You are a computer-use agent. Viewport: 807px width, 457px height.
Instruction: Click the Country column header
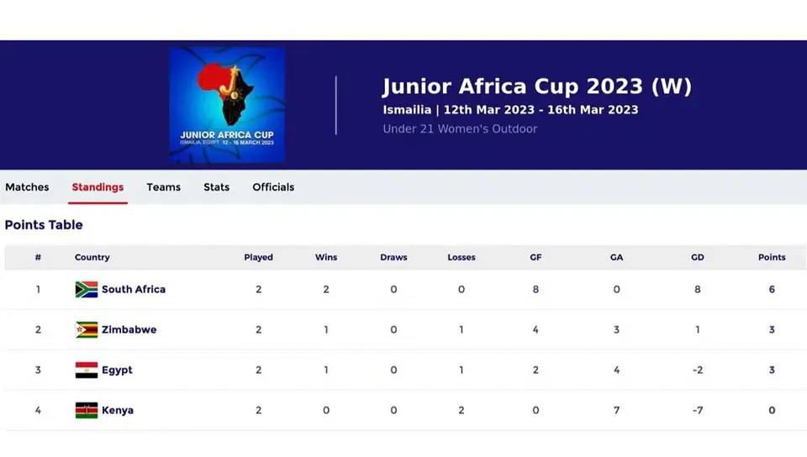92,257
